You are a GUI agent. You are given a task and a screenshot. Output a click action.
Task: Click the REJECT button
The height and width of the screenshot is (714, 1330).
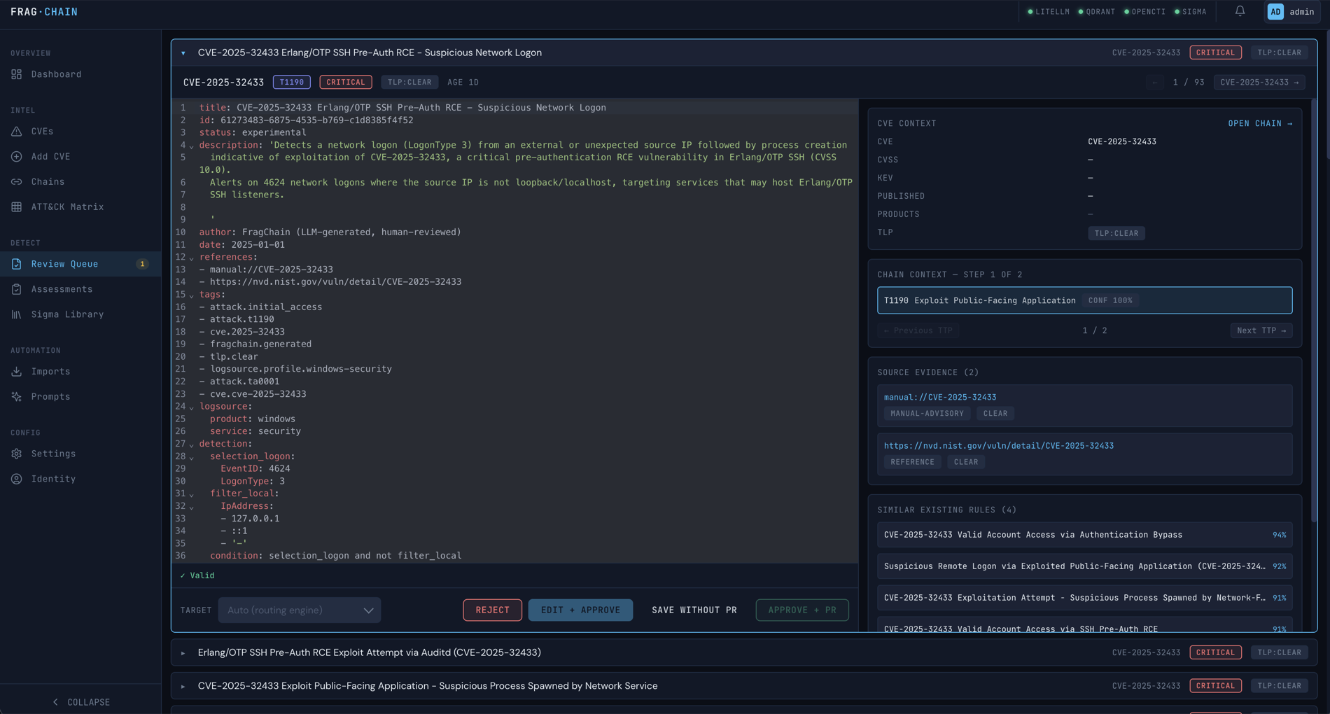click(x=492, y=610)
